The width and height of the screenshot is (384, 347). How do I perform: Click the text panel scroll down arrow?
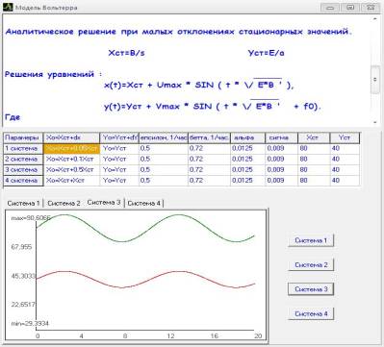pyautogui.click(x=374, y=122)
